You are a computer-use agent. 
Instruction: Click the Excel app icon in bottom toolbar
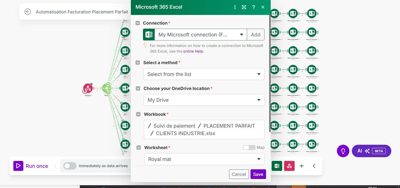pyautogui.click(x=277, y=166)
